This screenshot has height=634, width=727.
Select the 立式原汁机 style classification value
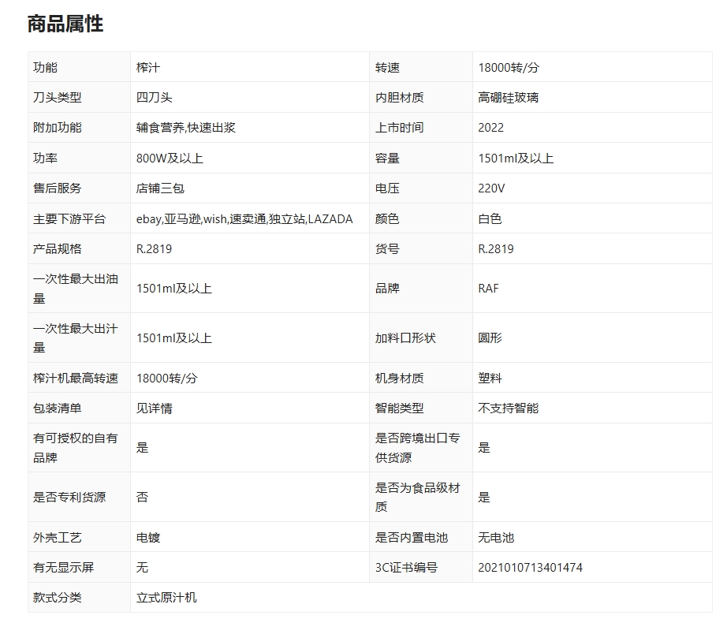click(x=166, y=598)
